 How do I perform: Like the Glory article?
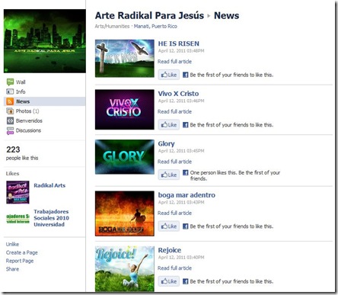pos(169,175)
